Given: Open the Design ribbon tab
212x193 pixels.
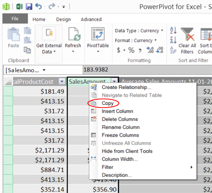Looking at the screenshot, I should [63, 19].
